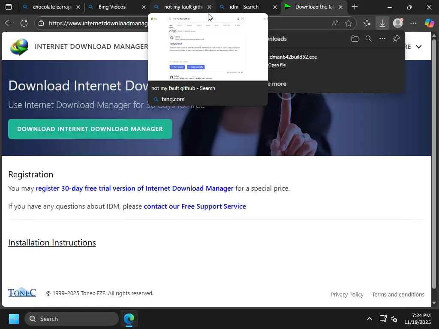Open Microsoft Edge from the taskbar
This screenshot has height=329, width=439.
coord(129,319)
